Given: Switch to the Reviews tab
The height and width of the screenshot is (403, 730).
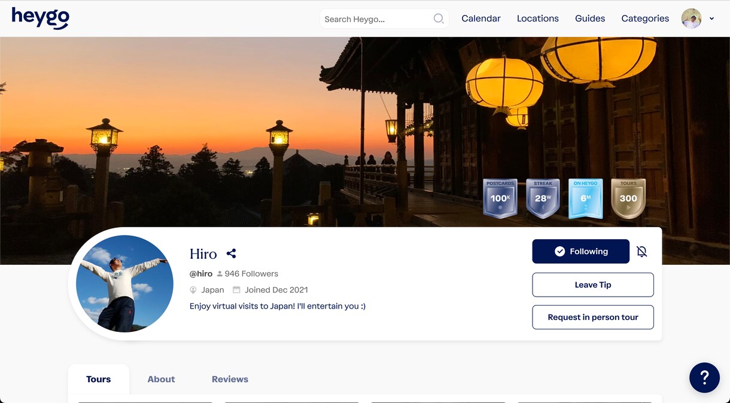Looking at the screenshot, I should pos(230,379).
